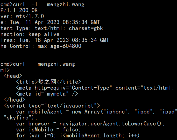Click the opening <head> tag
The height and width of the screenshot is (140, 177).
click(x=13, y=76)
